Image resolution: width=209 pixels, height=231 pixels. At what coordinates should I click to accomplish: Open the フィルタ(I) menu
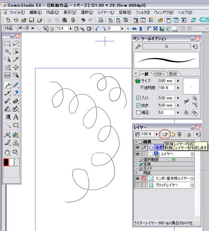(x=143, y=12)
